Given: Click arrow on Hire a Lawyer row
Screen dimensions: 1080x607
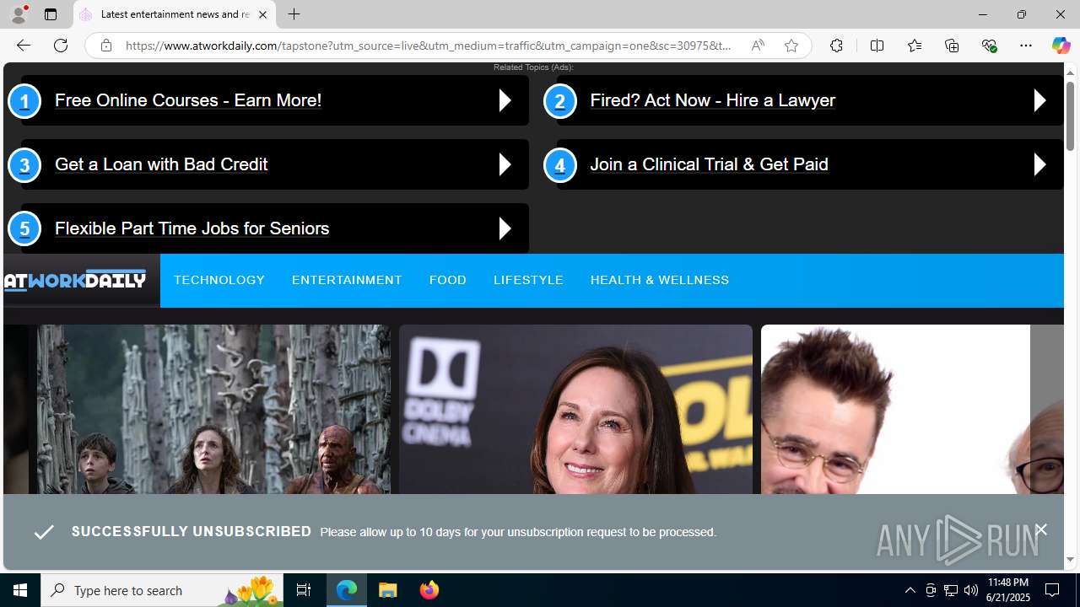Looking at the screenshot, I should 1039,100.
